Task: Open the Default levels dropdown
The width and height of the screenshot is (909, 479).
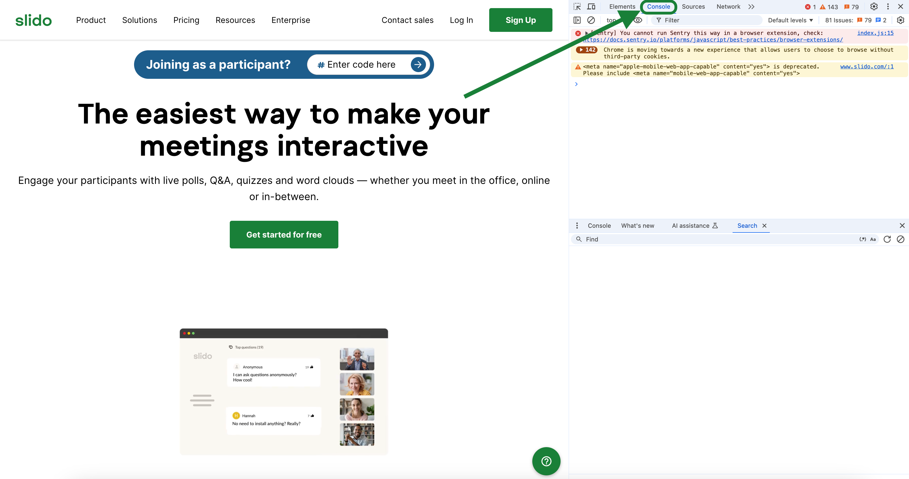Action: (x=790, y=20)
